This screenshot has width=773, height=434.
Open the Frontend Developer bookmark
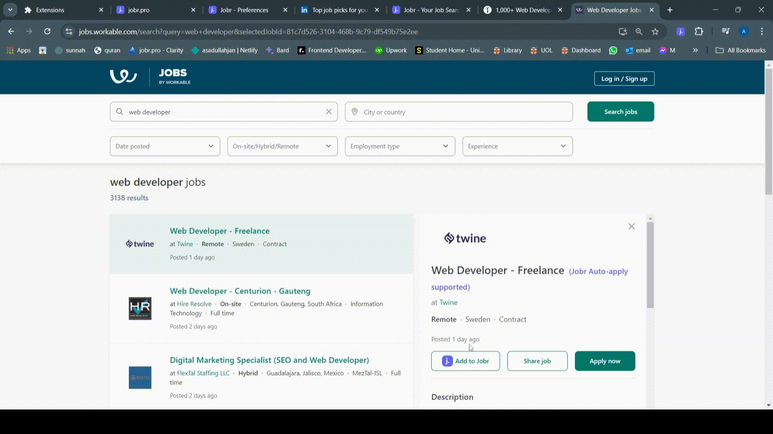(x=332, y=50)
